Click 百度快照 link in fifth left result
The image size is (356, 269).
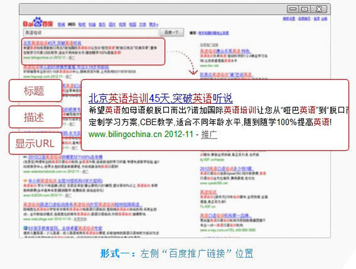point(80,219)
